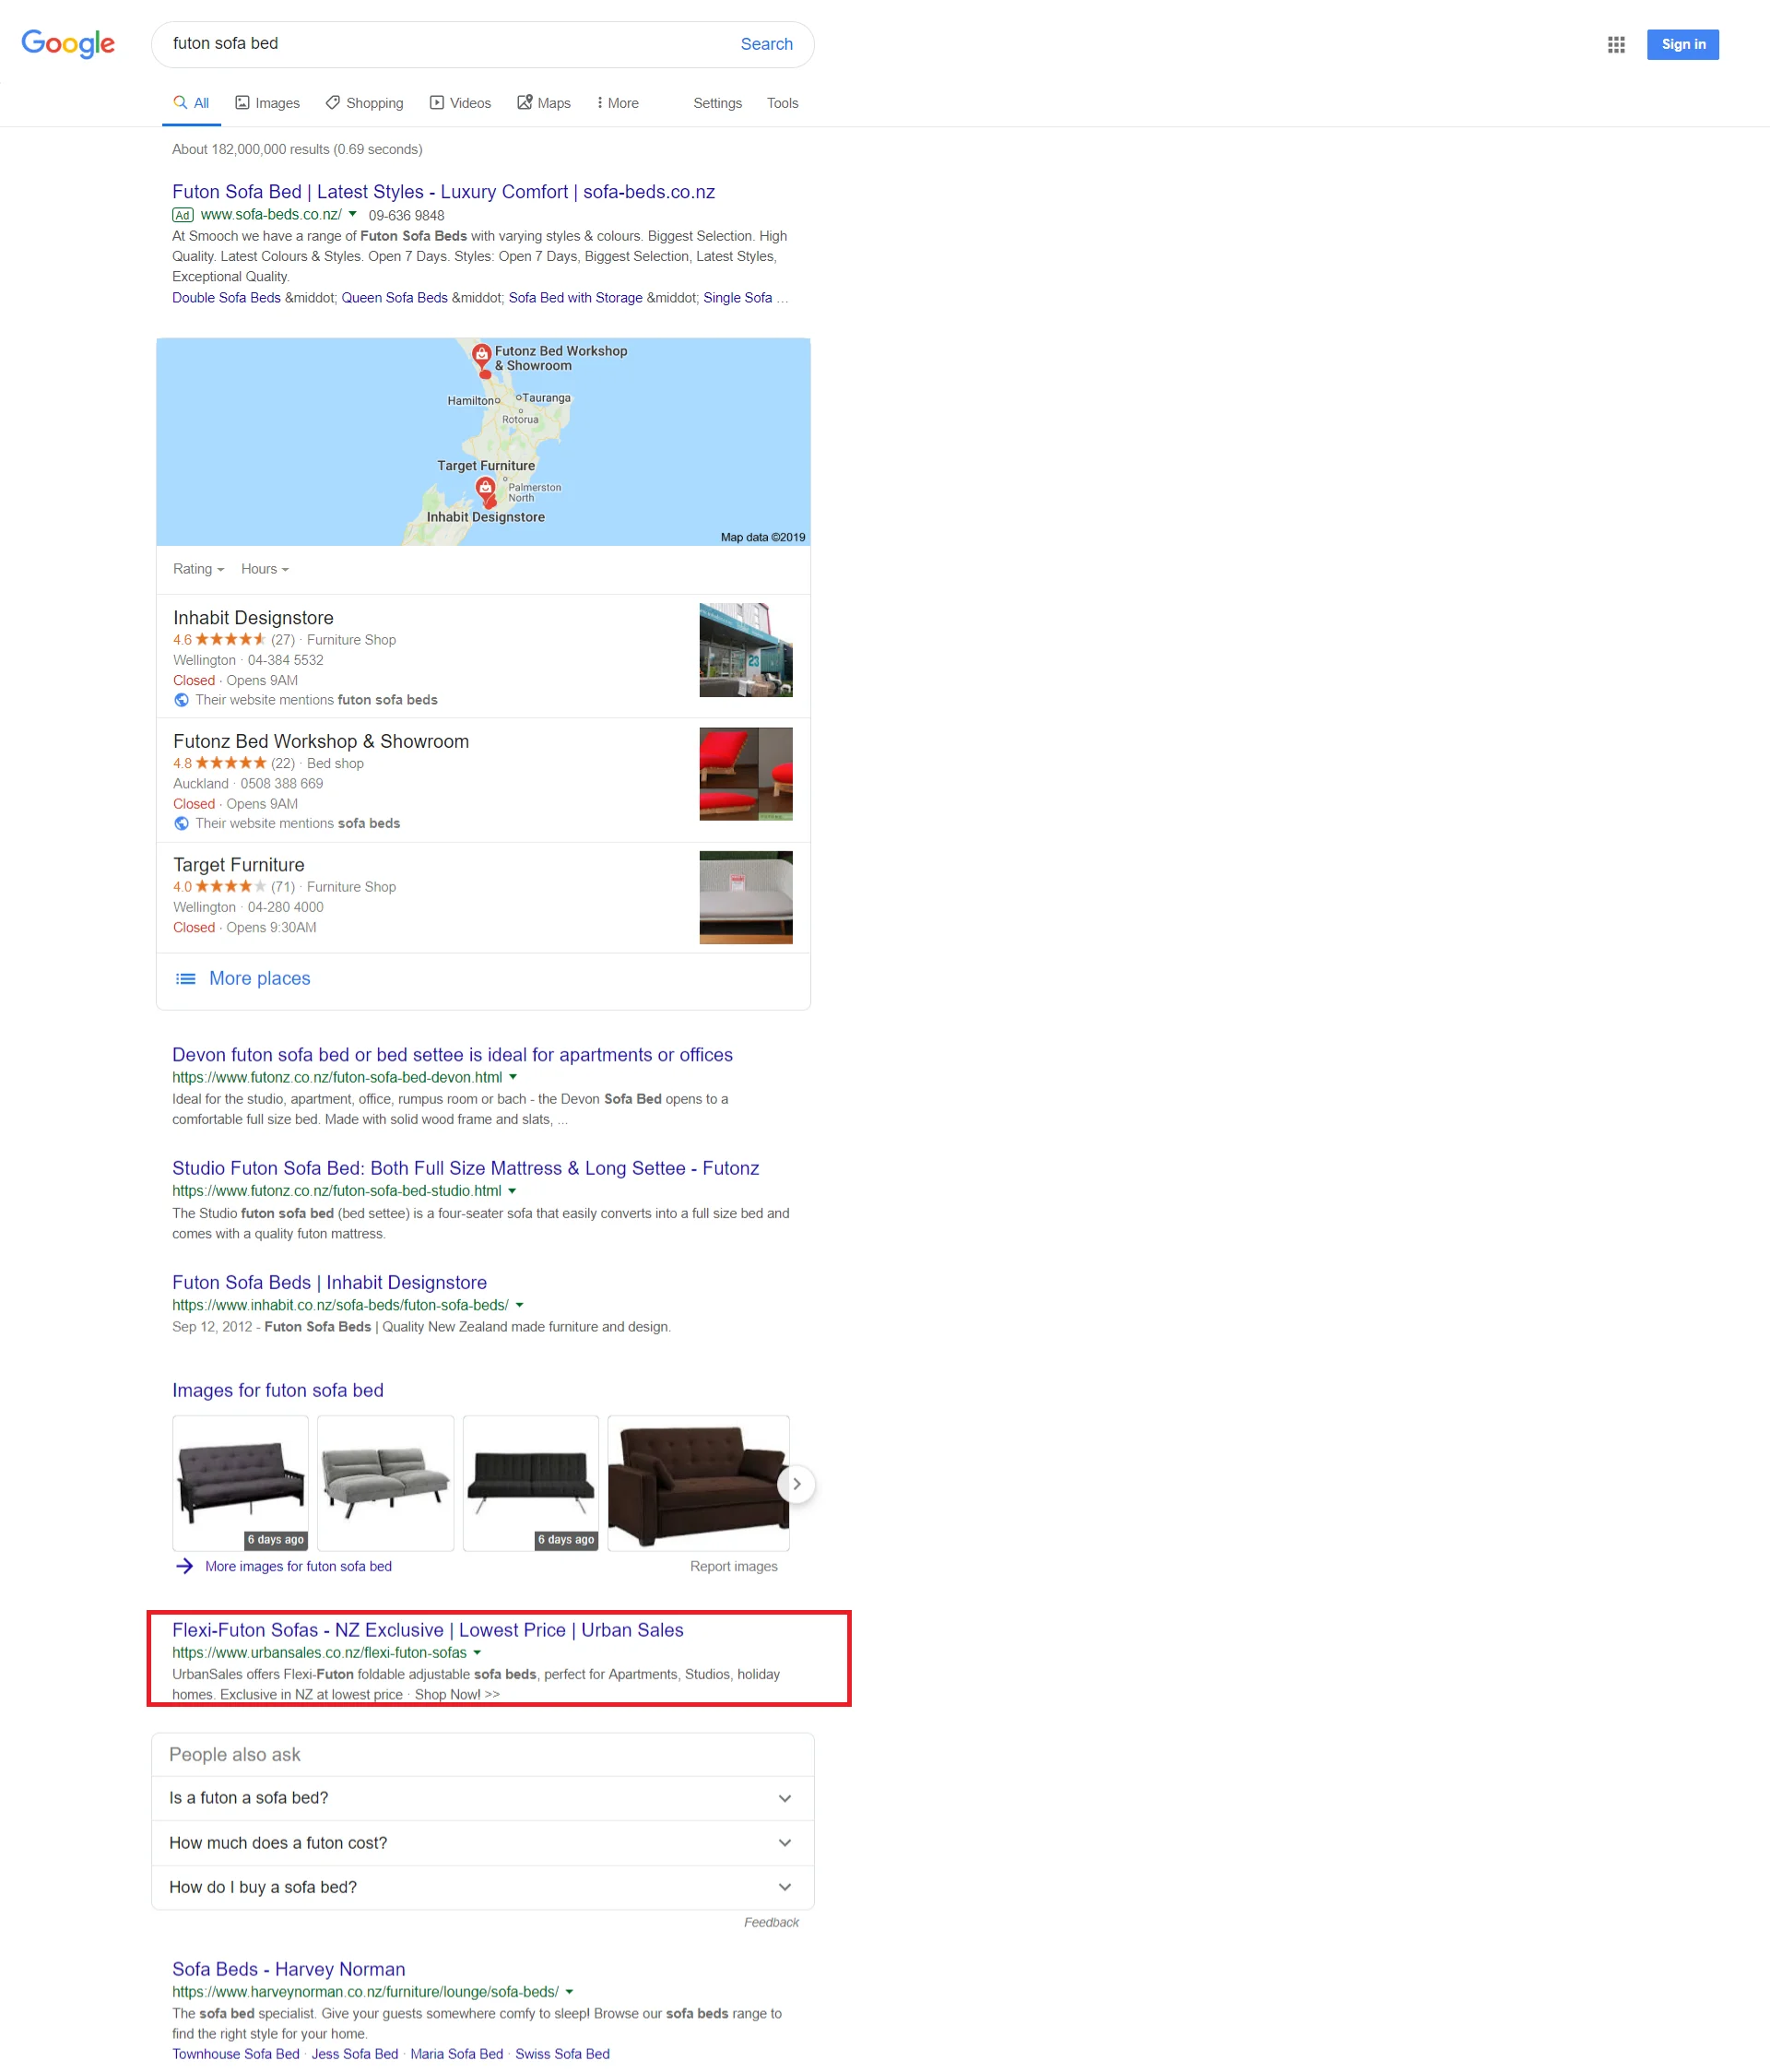Open the Google apps grid icon
This screenshot has width=1770, height=2072.
coord(1616,44)
